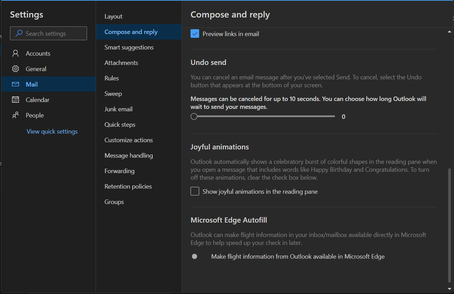Open Junk email settings
454x294 pixels.
click(x=139, y=109)
